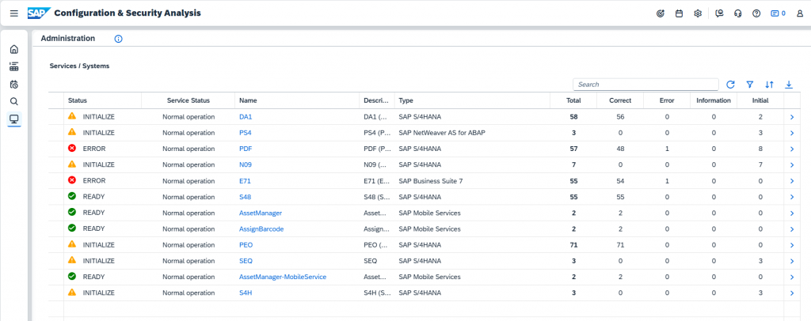
Task: Click the Administration page title
Action: tap(68, 38)
